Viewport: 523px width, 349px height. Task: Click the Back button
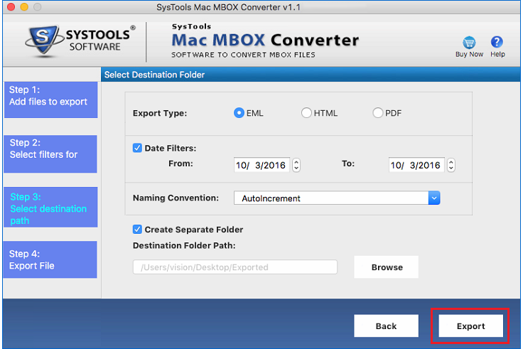coord(386,326)
